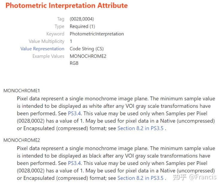Click the MONOCHROME2 definition term
Viewport: 222px width, 186px height.
pyautogui.click(x=22, y=140)
